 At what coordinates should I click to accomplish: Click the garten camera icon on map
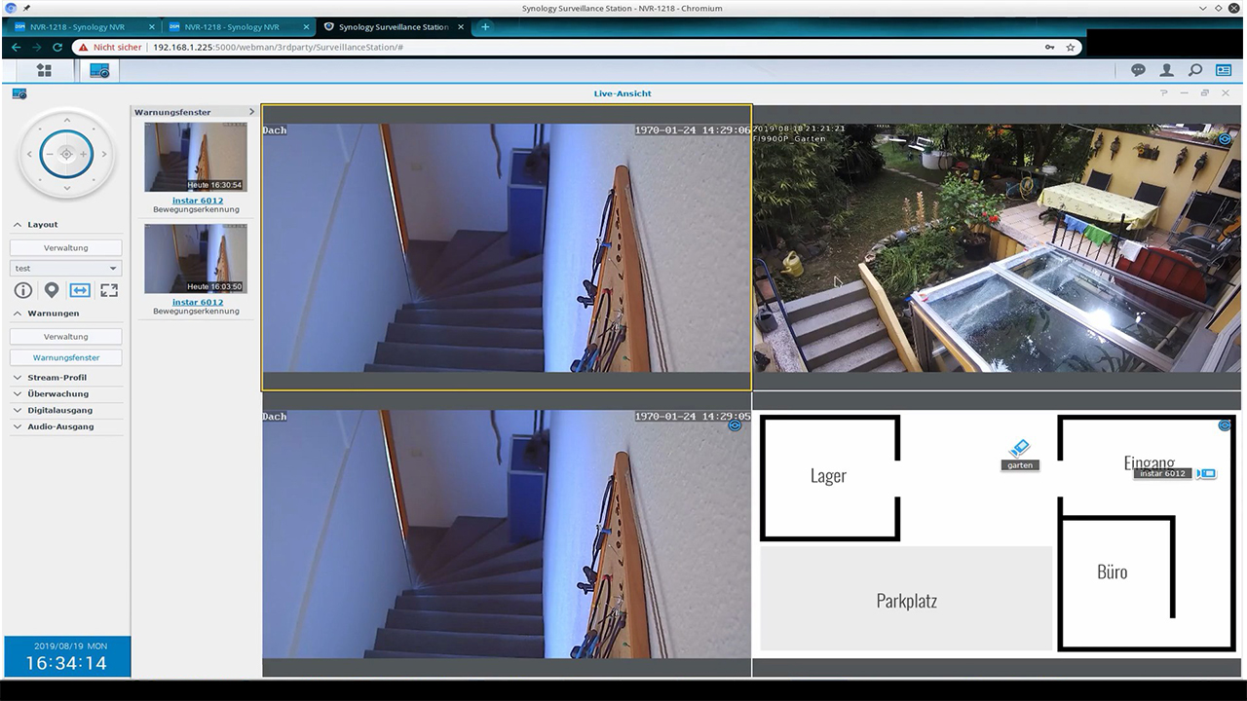tap(1019, 449)
